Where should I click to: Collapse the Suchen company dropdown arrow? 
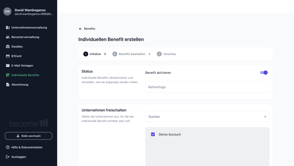tap(265, 117)
